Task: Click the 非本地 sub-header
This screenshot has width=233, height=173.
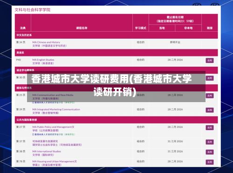Action: click(x=188, y=28)
